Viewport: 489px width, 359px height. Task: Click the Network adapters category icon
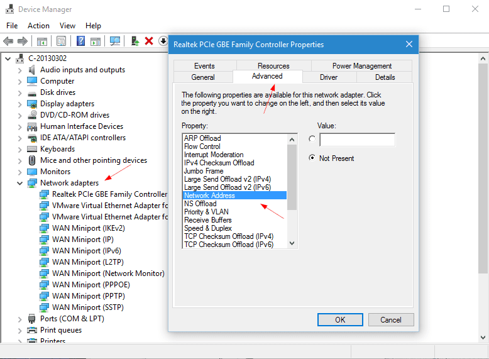(x=32, y=183)
